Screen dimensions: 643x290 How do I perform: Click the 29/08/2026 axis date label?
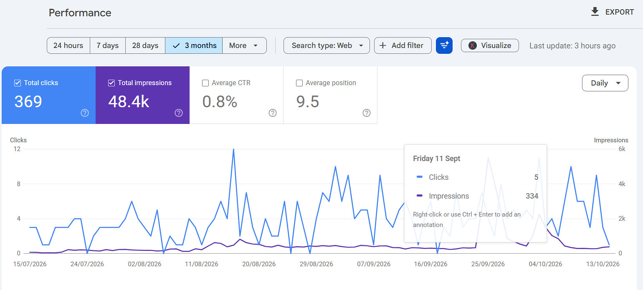point(316,264)
